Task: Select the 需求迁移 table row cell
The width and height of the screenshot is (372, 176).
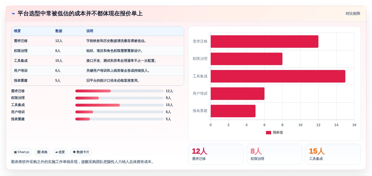Action: (x=21, y=41)
